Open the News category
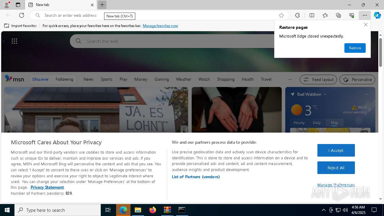Viewport: 384px width, 216px height. pos(88,79)
